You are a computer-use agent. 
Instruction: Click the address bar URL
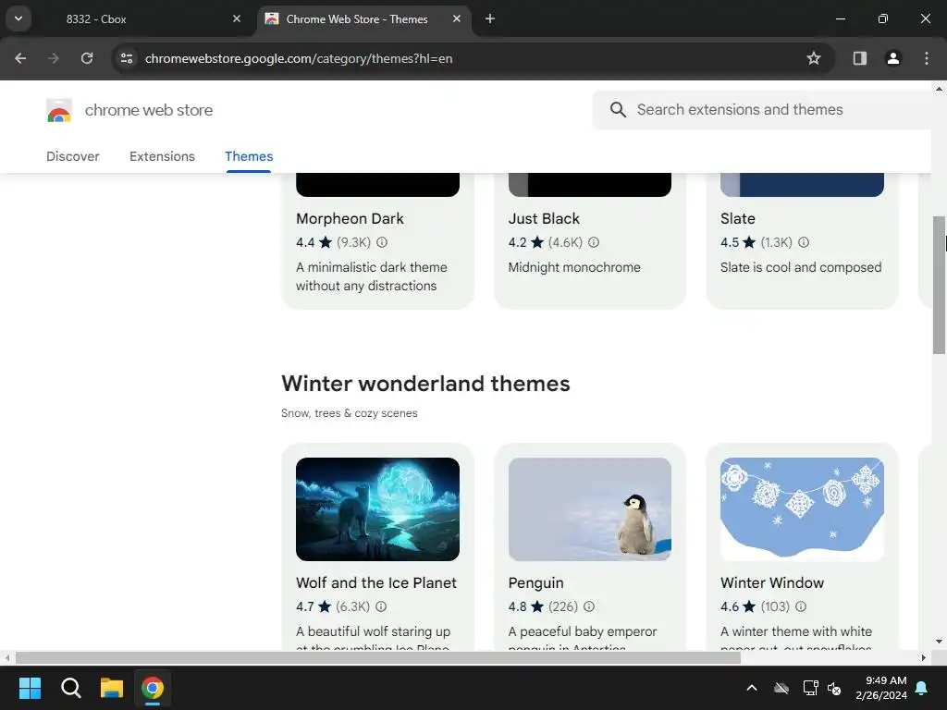tap(299, 58)
